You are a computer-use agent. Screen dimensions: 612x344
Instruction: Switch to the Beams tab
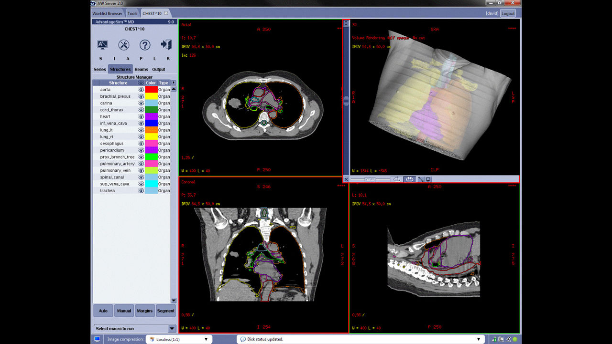[142, 69]
